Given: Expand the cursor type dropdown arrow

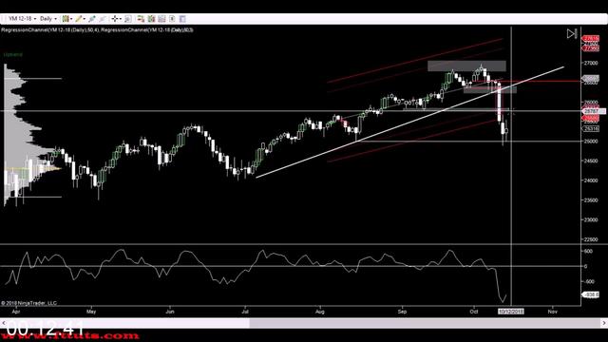Looking at the screenshot, I should (121, 19).
